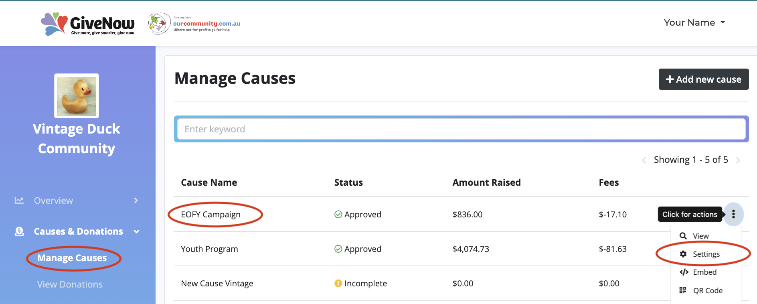Click the $-17.10 fees value

coord(613,215)
